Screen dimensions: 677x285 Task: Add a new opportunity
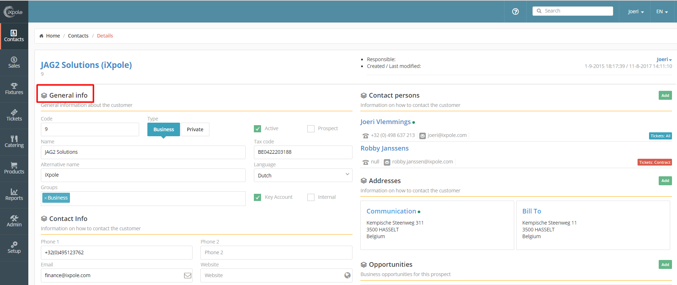coord(665,265)
